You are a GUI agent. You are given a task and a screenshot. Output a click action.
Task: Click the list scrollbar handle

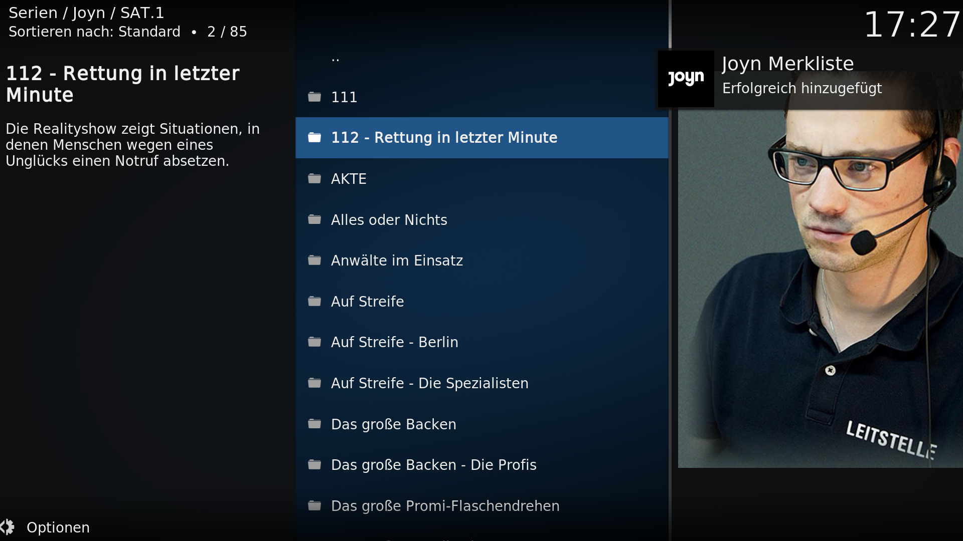(x=670, y=24)
